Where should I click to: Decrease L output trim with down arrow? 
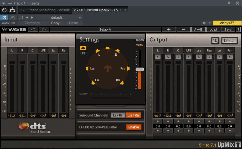(x=158, y=131)
